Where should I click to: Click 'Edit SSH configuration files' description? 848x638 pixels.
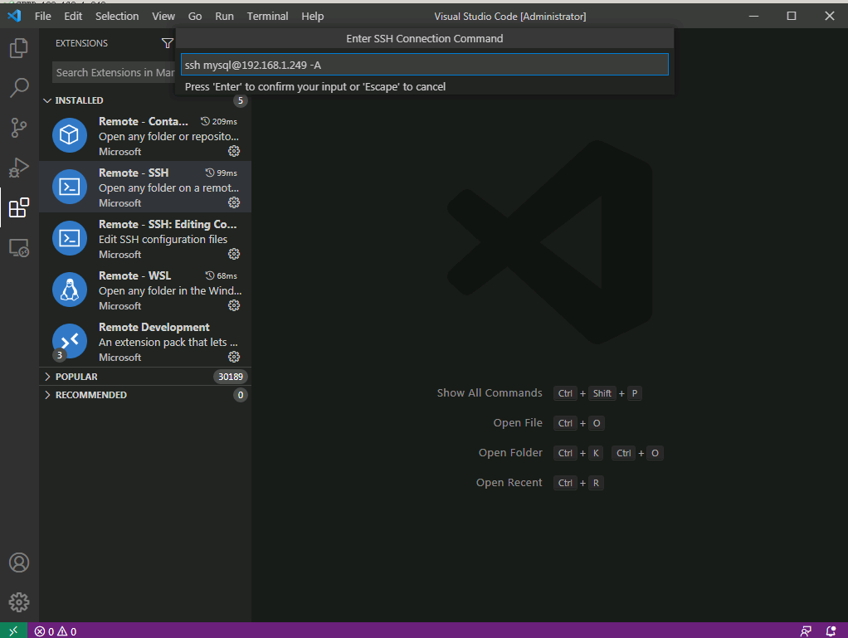click(163, 239)
